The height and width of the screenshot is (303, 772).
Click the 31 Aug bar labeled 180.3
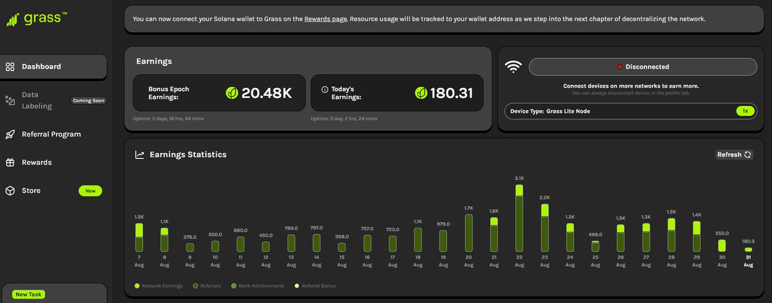pos(748,250)
